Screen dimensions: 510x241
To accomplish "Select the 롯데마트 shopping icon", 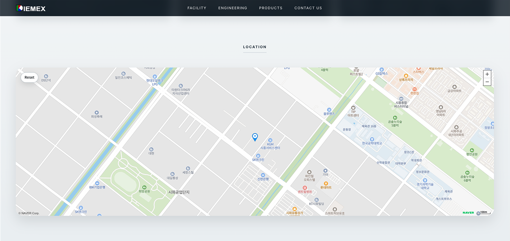I will pyautogui.click(x=326, y=183).
